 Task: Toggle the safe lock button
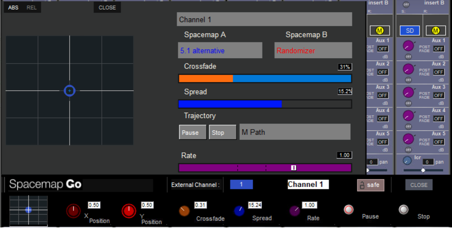tap(370, 185)
